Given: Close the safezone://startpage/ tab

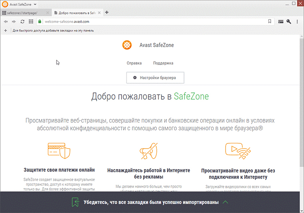Looking at the screenshot, I should [48, 13].
